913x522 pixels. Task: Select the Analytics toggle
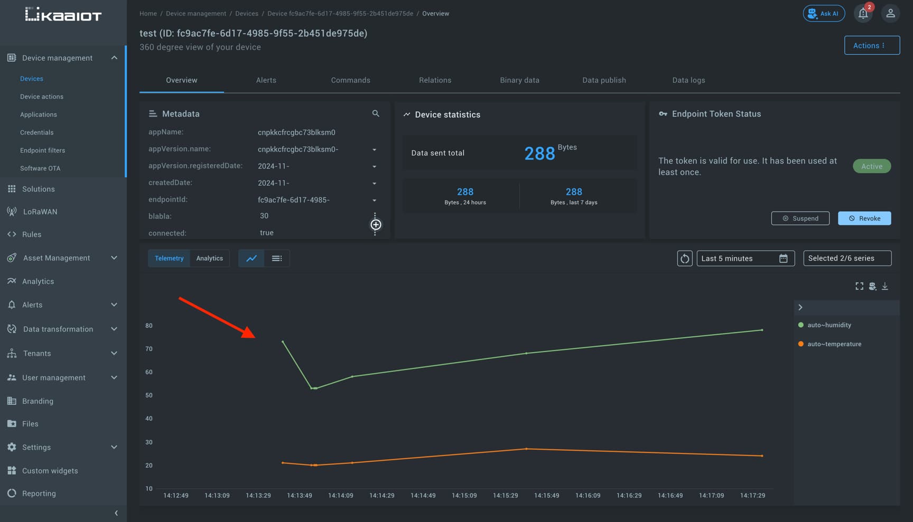pos(210,258)
